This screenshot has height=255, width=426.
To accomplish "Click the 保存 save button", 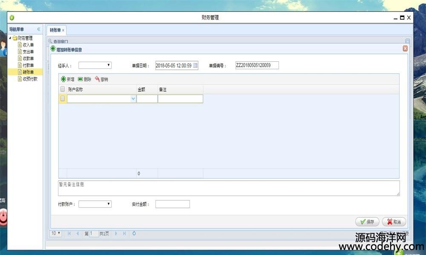I will click(x=367, y=222).
